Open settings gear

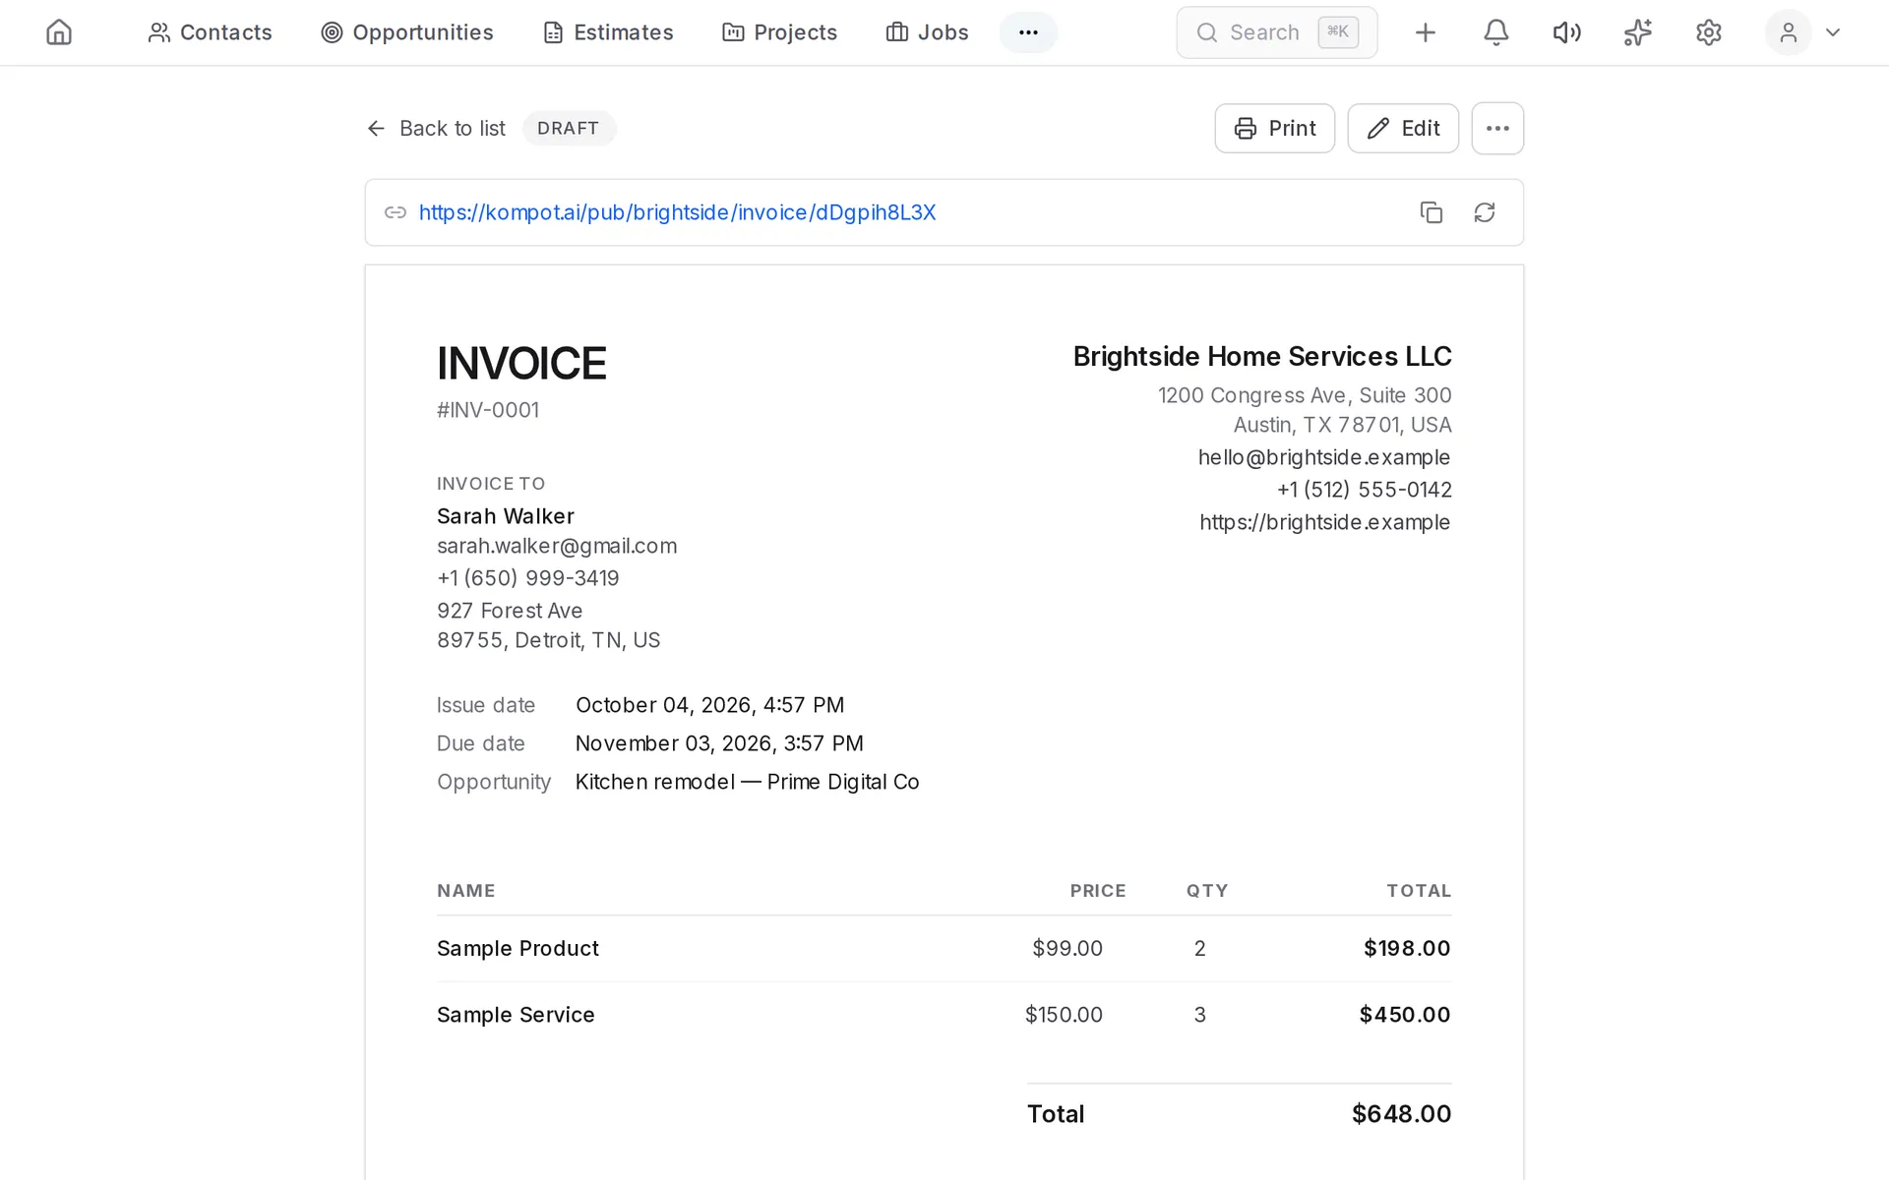[x=1708, y=32]
